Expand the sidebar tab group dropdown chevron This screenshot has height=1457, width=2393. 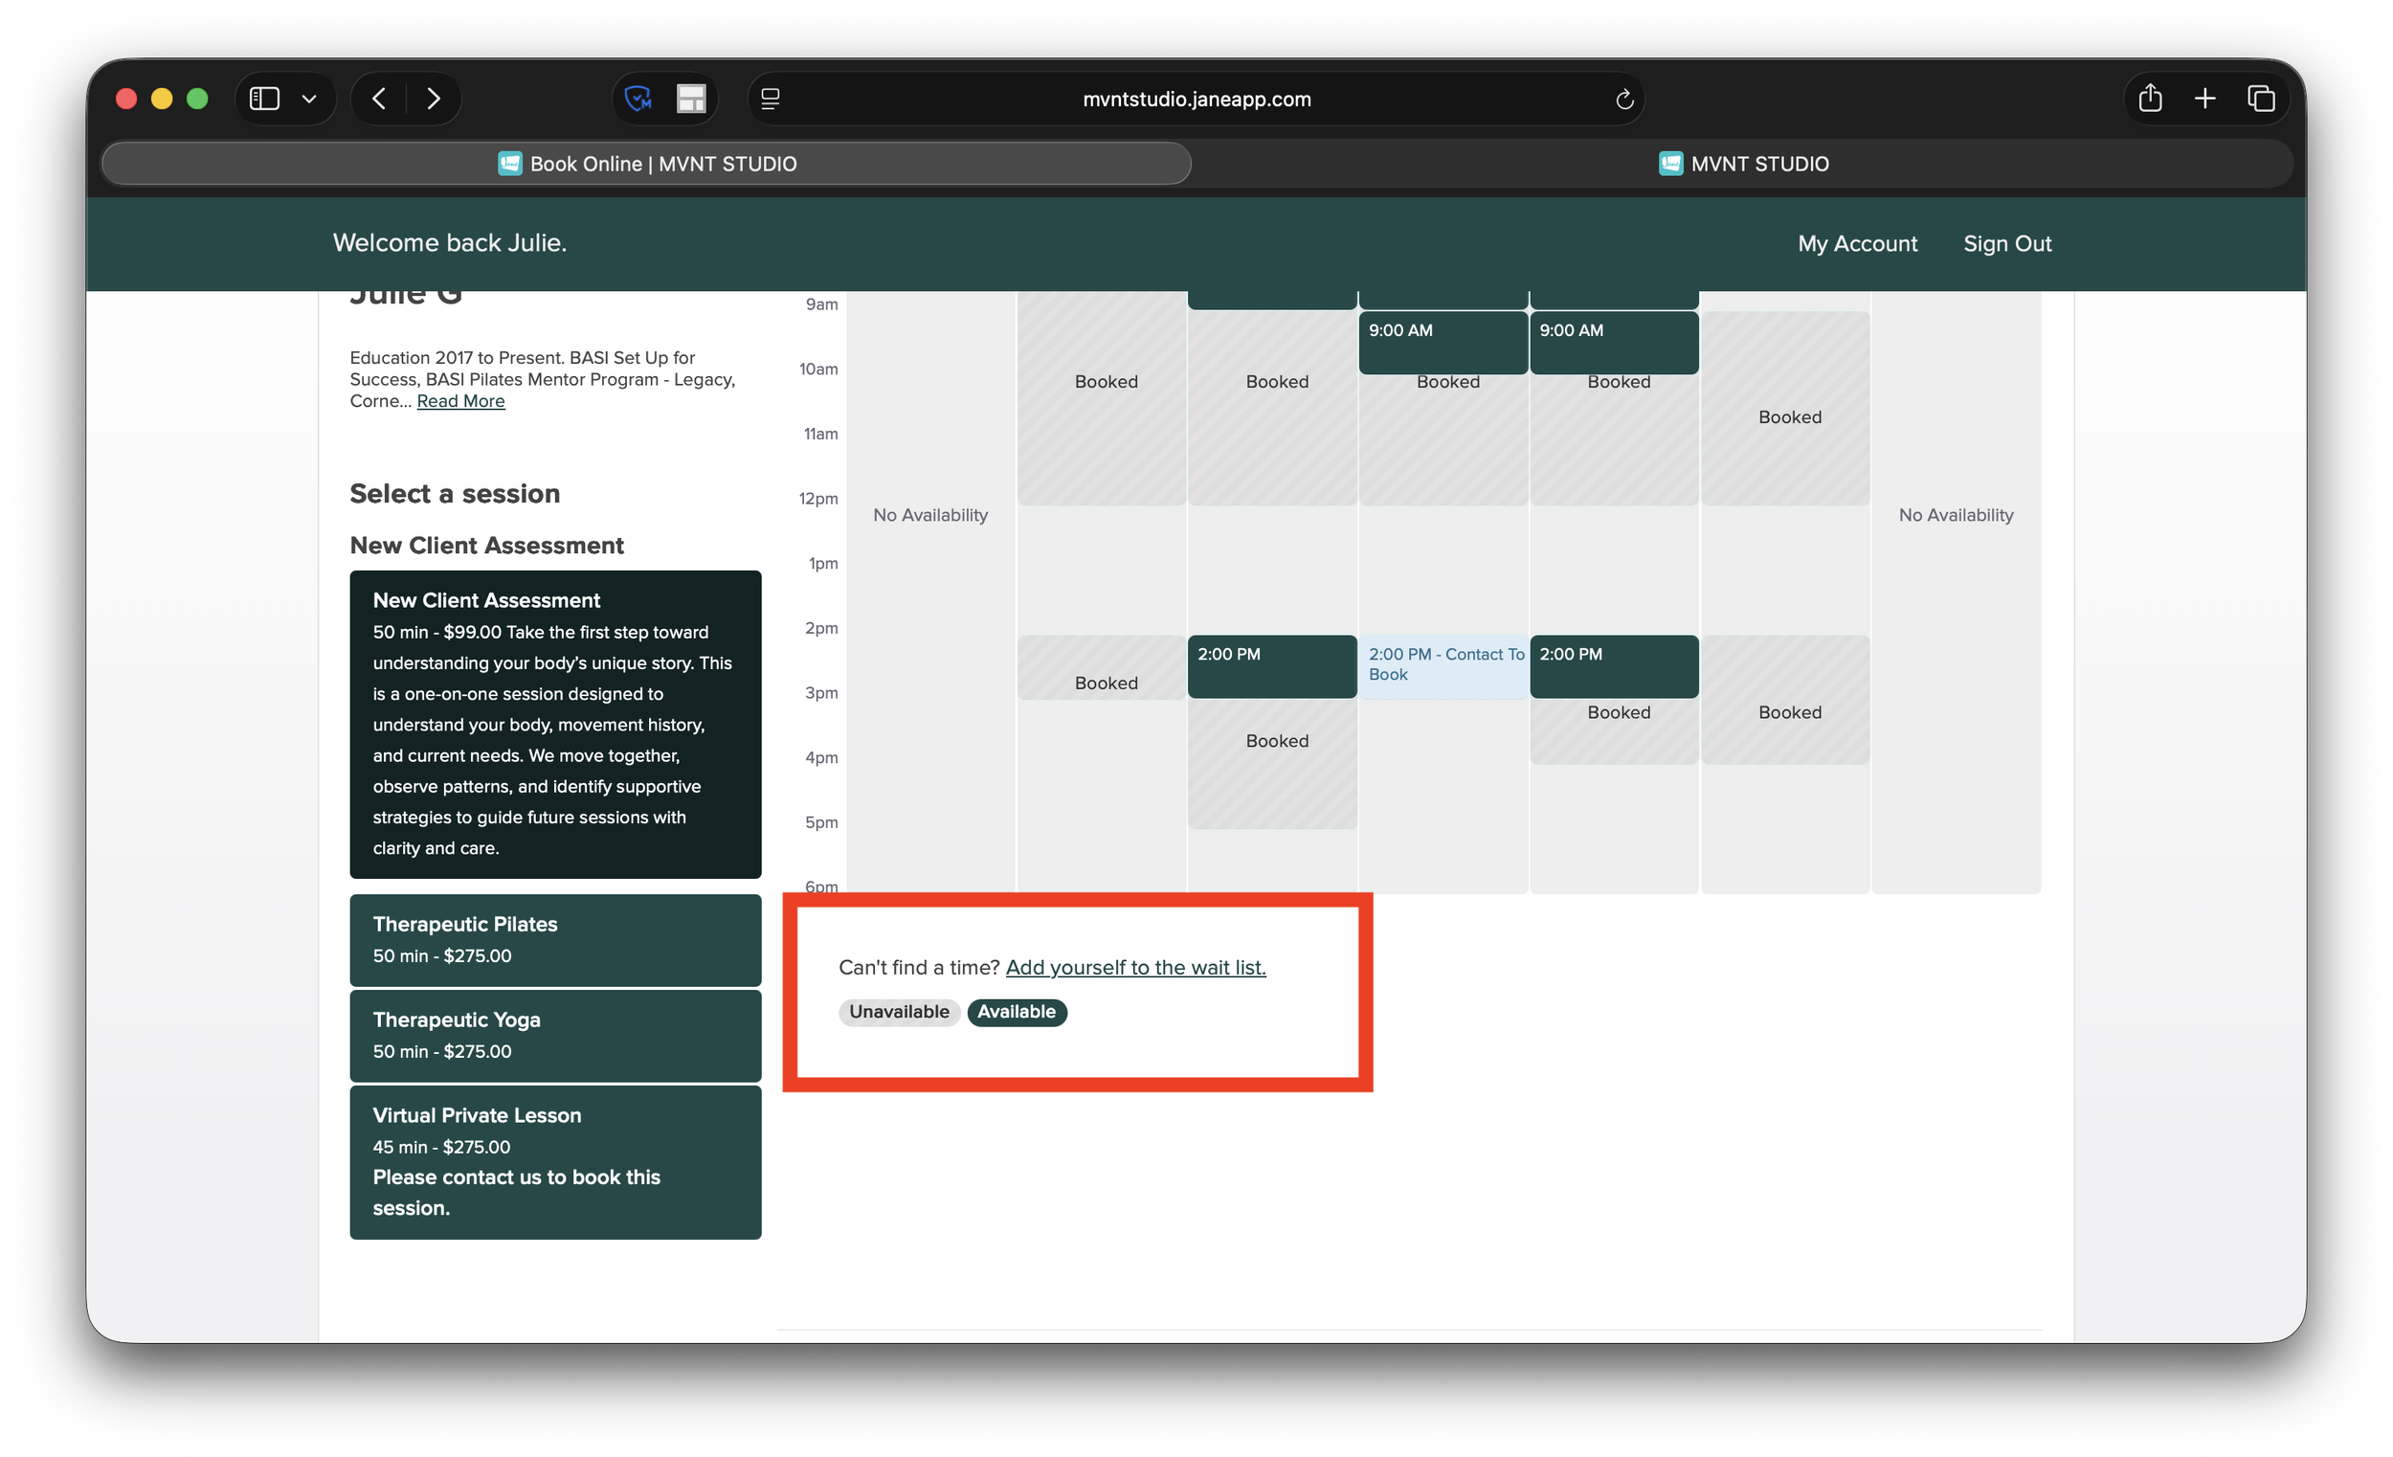pos(309,99)
